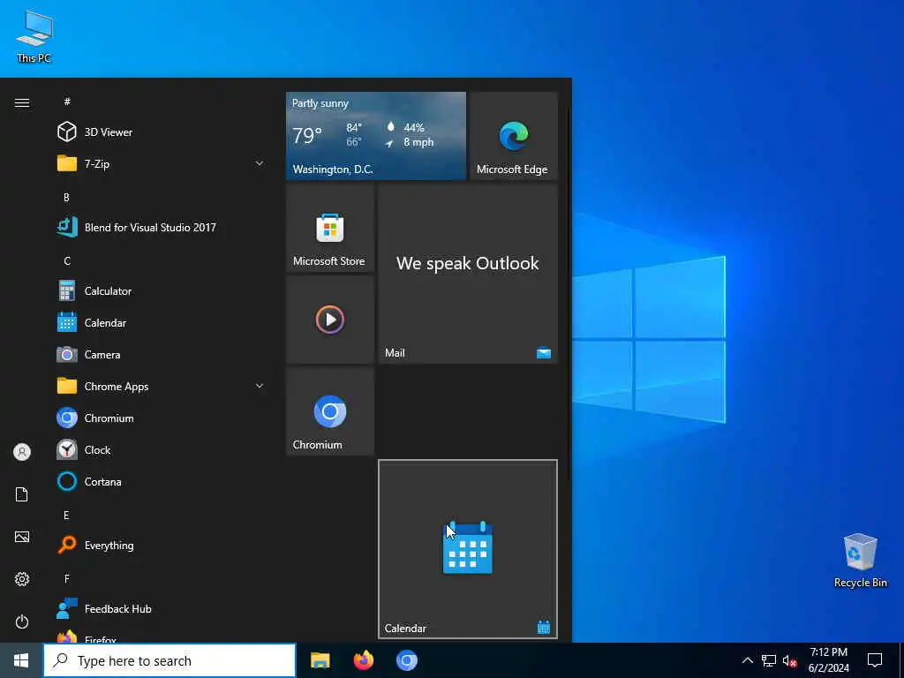Launch Chromium from the app list
Viewport: 904px width, 678px height.
(162, 418)
